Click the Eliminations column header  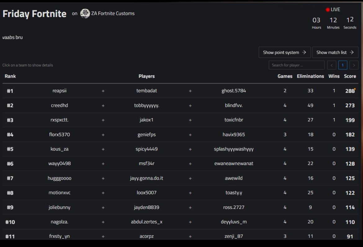[x=311, y=76]
